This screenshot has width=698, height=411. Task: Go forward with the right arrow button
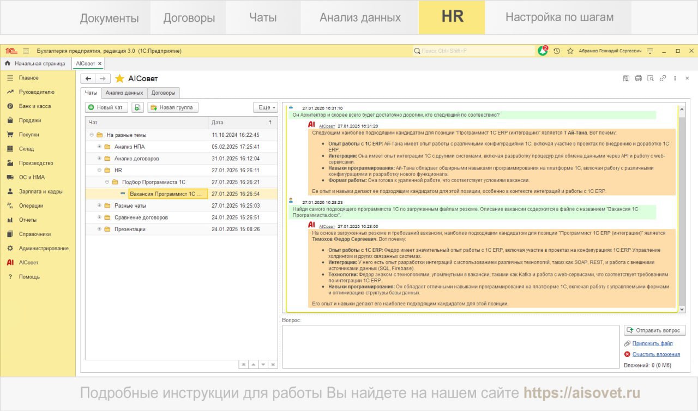click(x=103, y=78)
